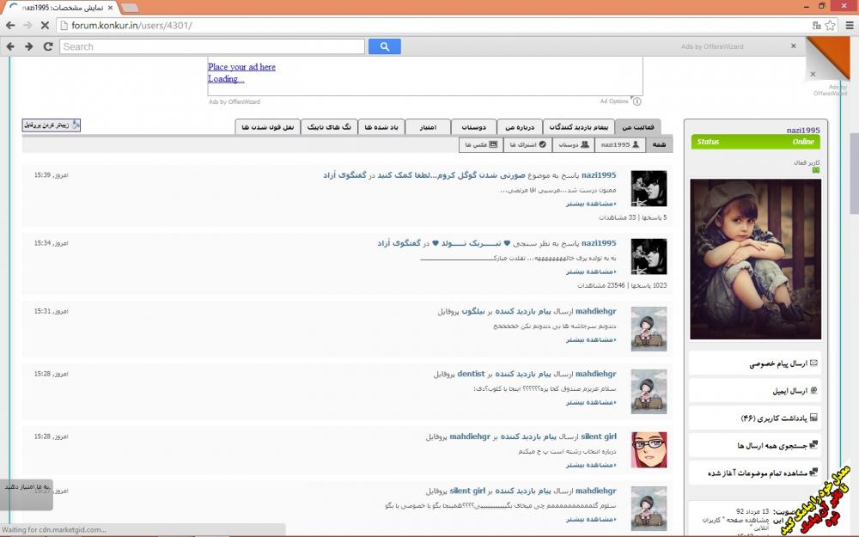Open the نیلگون profile link
Image resolution: width=859 pixels, height=537 pixels.
[473, 311]
